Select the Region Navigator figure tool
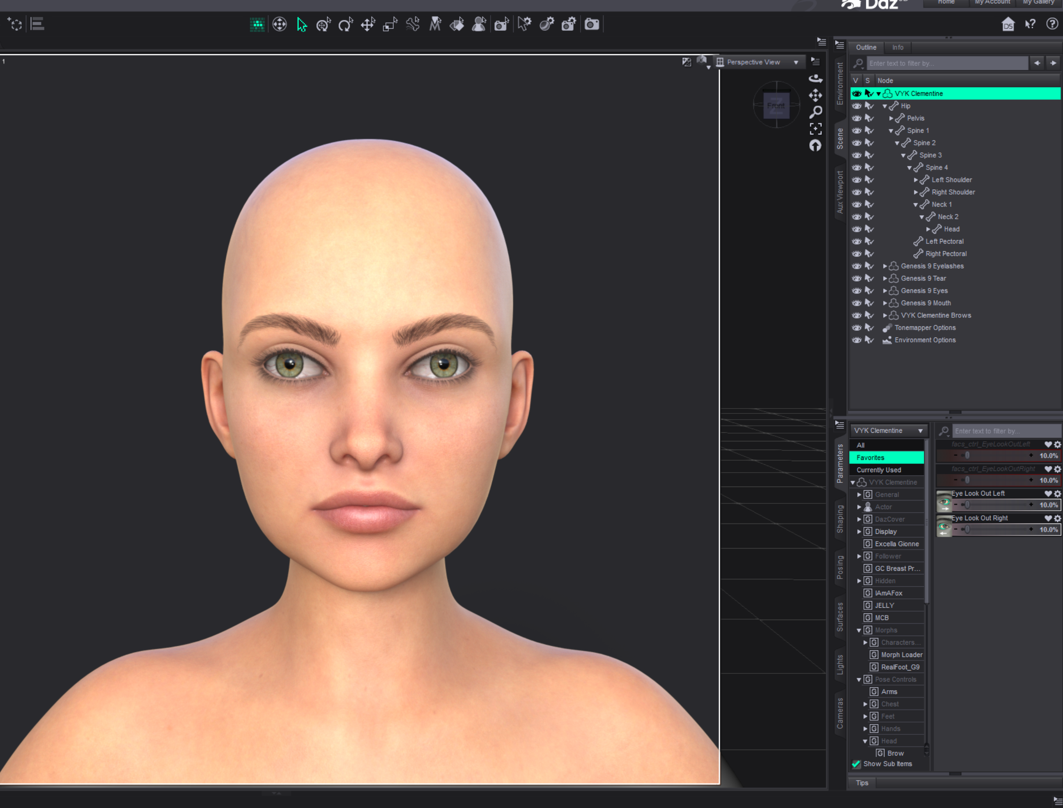The image size is (1063, 808). pos(479,24)
